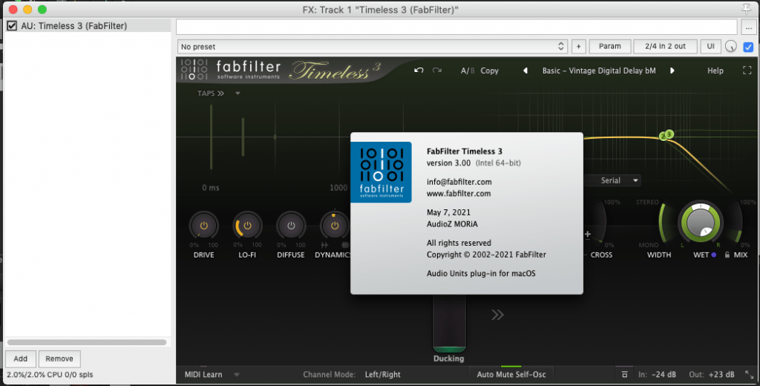Toggle Auto Mute Self-Osc

(511, 374)
